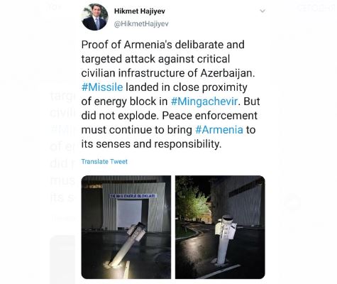Click the lit white doorway in left photo
The width and height of the screenshot is (337, 284).
tap(130, 214)
